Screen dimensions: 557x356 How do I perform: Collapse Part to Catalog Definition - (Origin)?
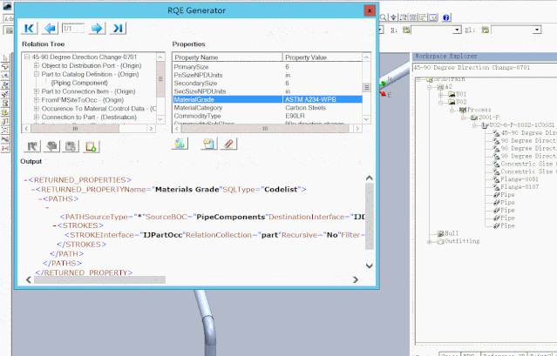(37, 74)
